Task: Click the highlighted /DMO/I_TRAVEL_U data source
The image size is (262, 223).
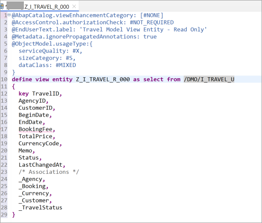Action: click(209, 79)
